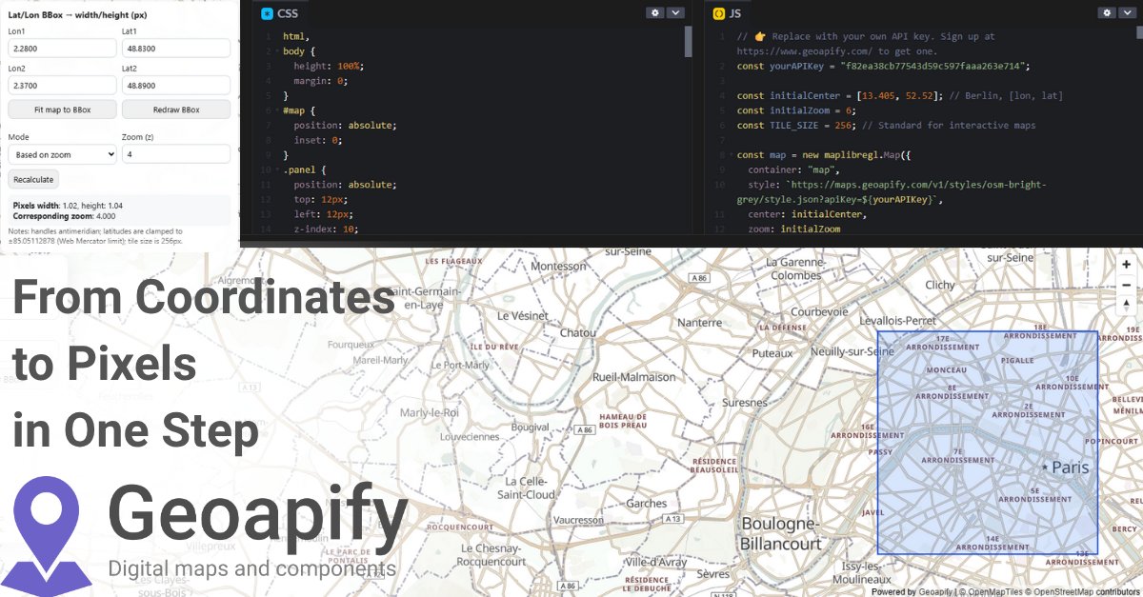Open the JS panel settings gear
The image size is (1143, 597).
tap(1106, 12)
